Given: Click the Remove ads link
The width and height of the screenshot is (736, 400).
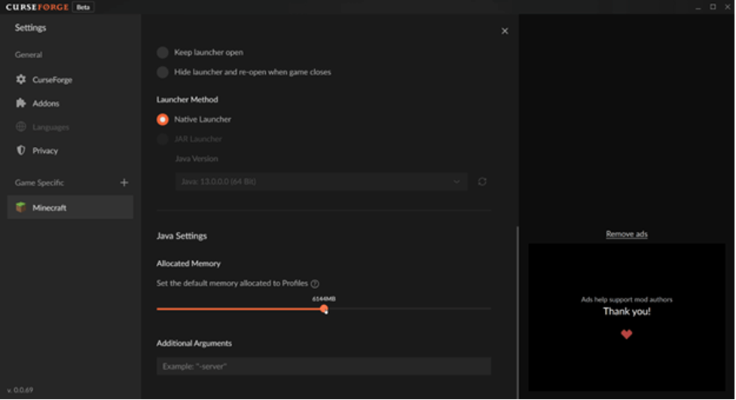Looking at the screenshot, I should (x=626, y=234).
